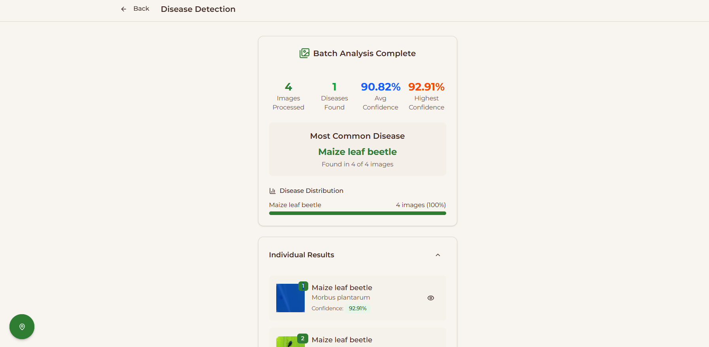Click the '1' Diseases Found count

334,87
